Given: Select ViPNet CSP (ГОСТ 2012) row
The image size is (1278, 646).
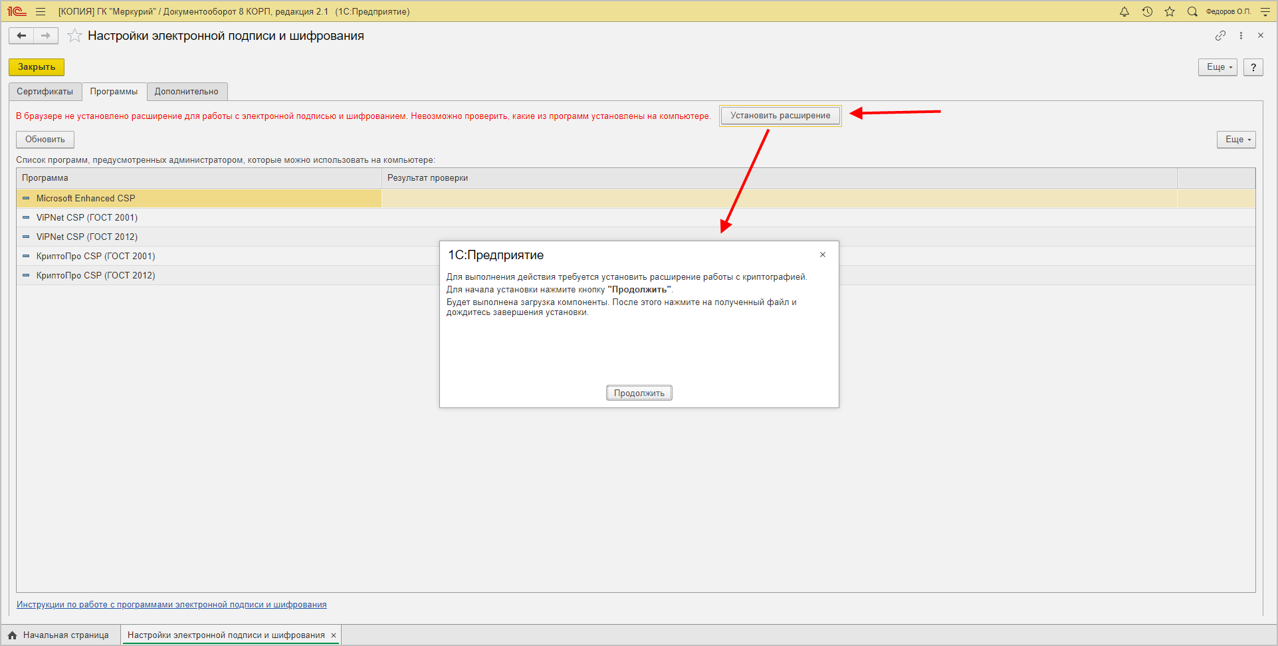Looking at the screenshot, I should point(636,237).
